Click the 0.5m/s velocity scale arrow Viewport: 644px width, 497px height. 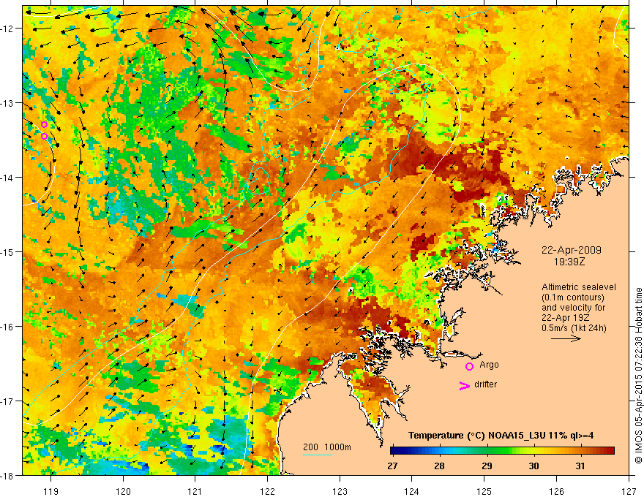point(566,338)
